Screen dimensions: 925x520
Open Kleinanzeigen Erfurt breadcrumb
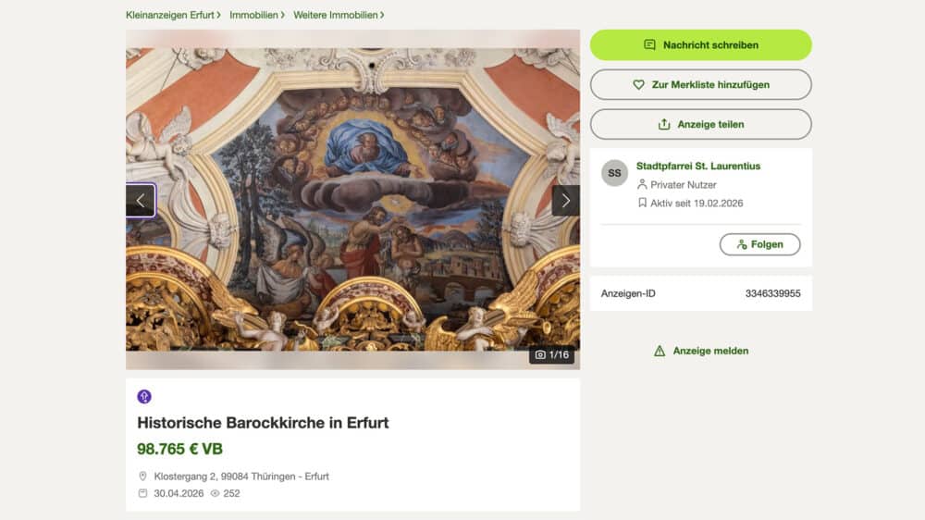(170, 15)
